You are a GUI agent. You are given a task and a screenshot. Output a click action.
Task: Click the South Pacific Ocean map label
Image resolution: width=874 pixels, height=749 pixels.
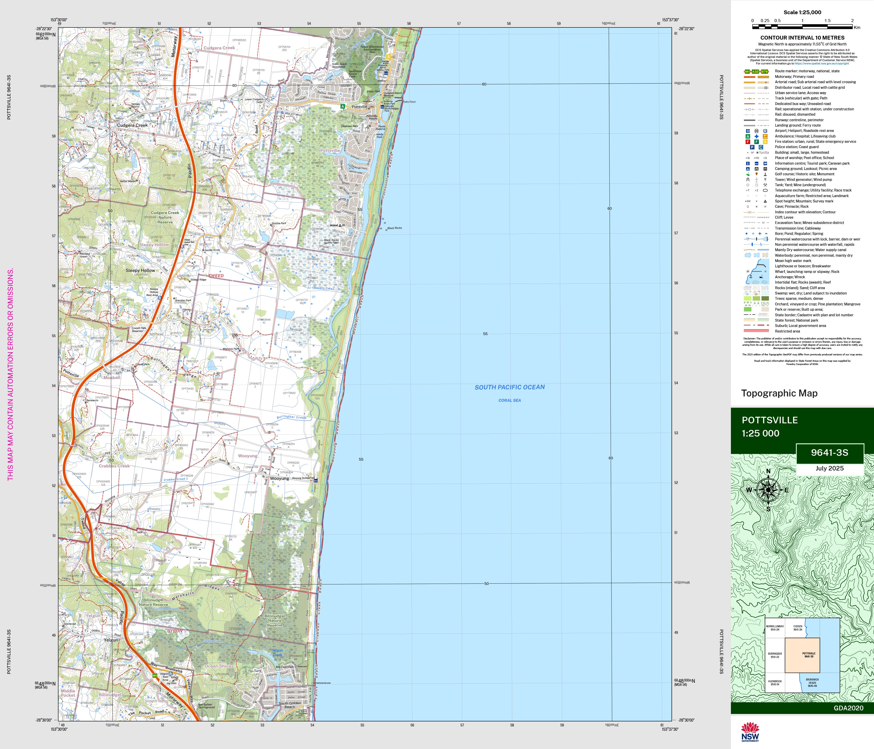[509, 387]
